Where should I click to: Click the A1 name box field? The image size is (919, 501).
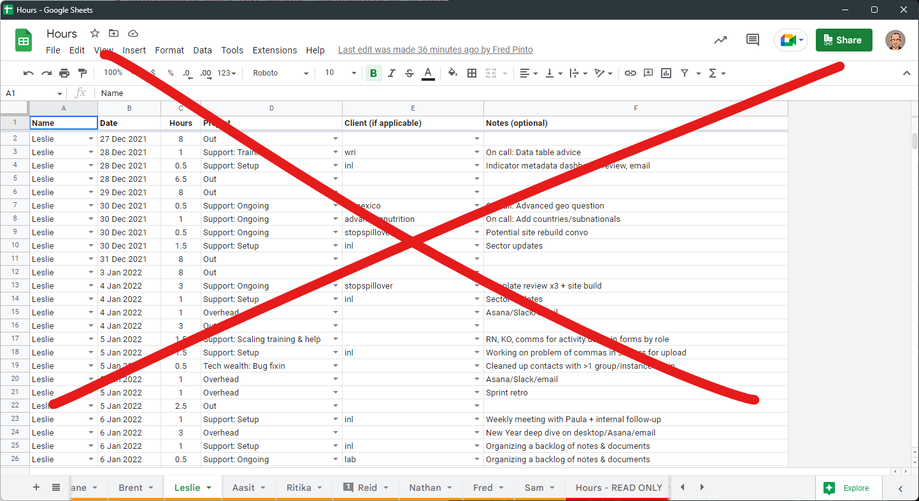(34, 93)
